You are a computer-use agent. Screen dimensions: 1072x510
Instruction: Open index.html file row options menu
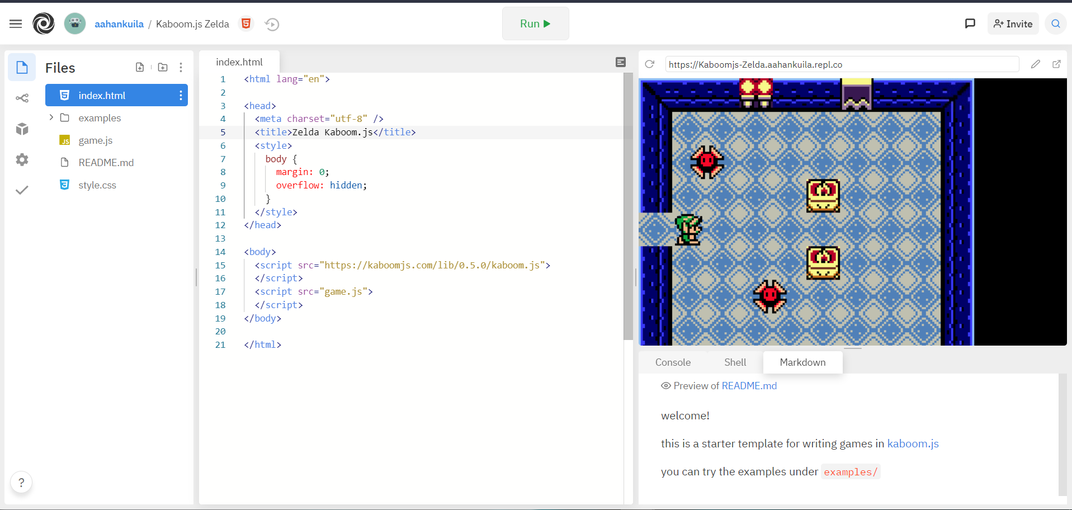[181, 95]
